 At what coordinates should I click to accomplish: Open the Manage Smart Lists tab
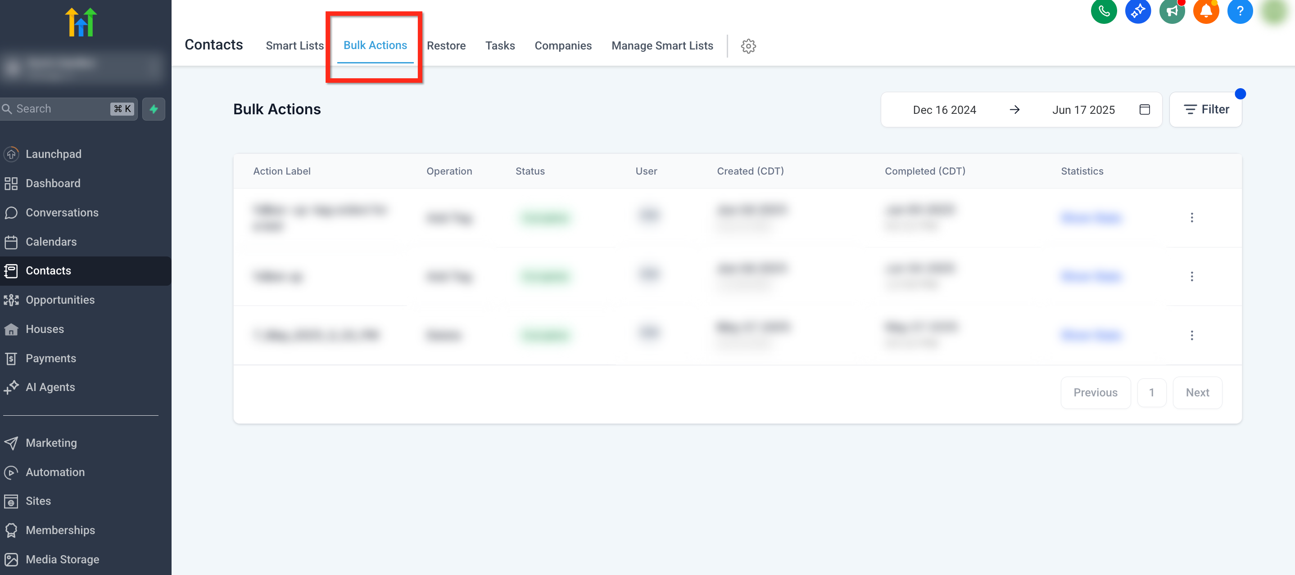tap(662, 46)
